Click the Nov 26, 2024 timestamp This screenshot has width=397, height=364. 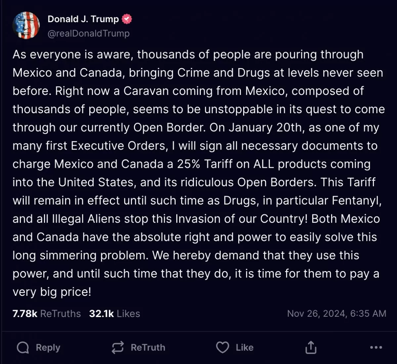click(x=336, y=313)
